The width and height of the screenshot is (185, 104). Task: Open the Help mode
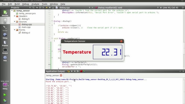5,58
